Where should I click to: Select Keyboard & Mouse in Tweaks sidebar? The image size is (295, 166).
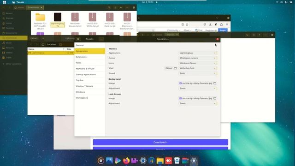(x=90, y=69)
